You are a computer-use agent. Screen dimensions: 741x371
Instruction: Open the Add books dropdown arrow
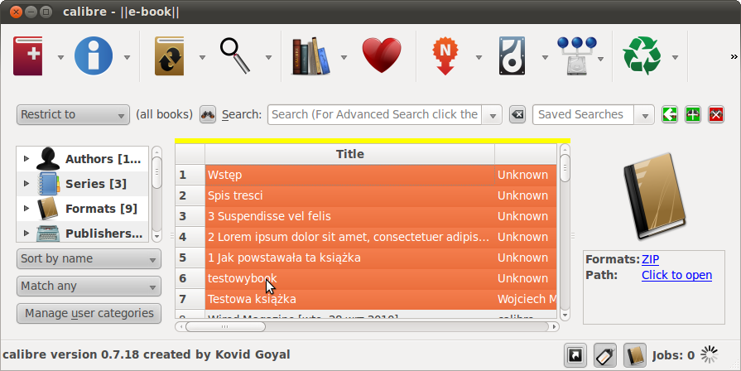tap(60, 57)
